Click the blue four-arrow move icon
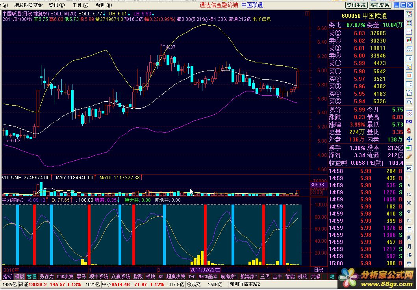417x290 pixels. pyautogui.click(x=409, y=139)
